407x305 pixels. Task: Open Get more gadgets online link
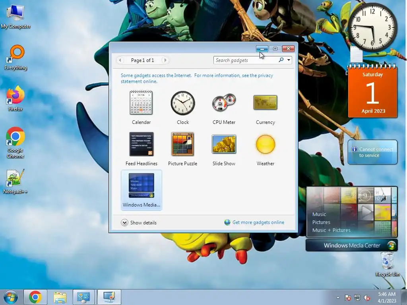258,222
